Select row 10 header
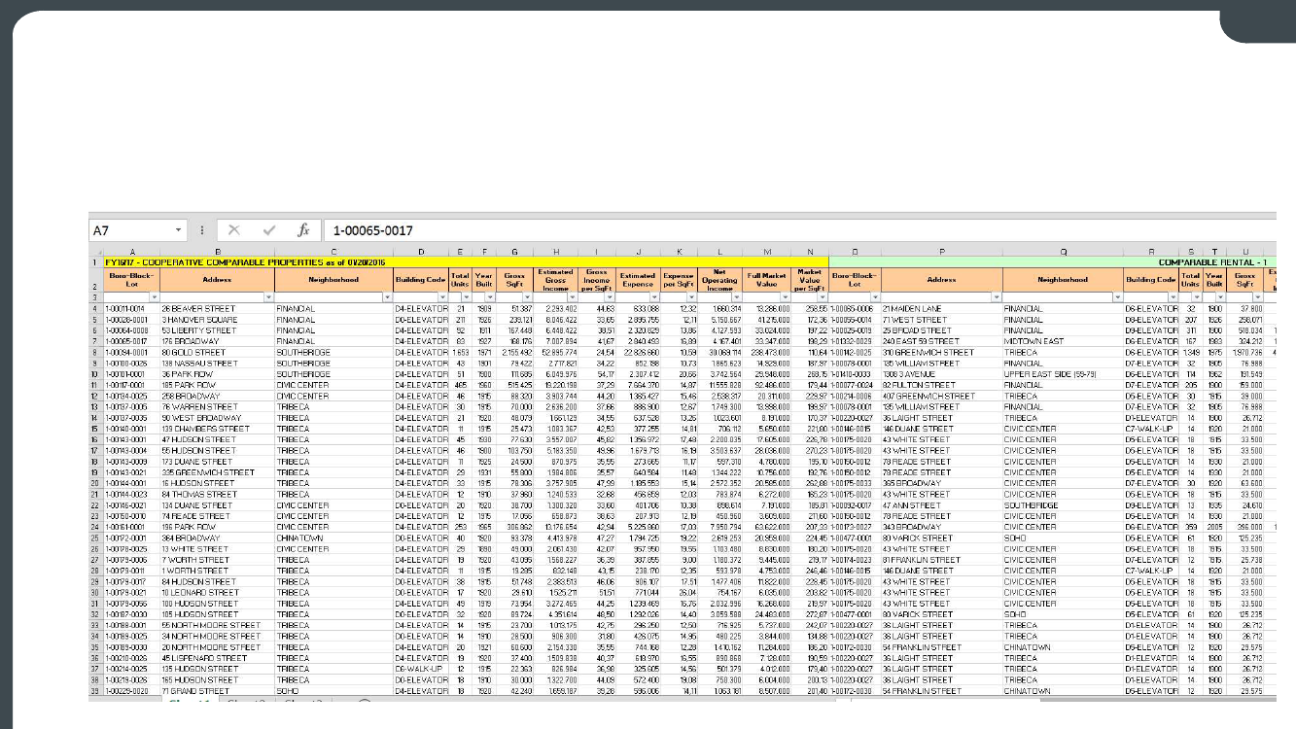Image resolution: width=1296 pixels, height=729 pixels. [x=95, y=371]
